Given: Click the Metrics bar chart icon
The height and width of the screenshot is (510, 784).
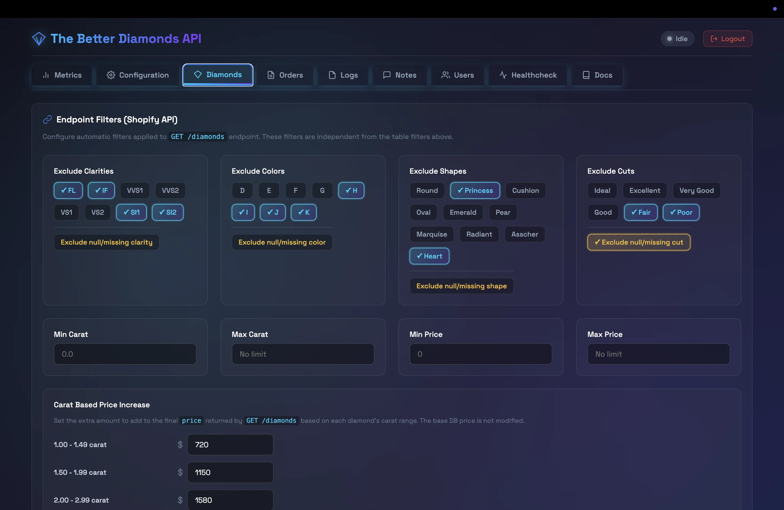Looking at the screenshot, I should [46, 75].
